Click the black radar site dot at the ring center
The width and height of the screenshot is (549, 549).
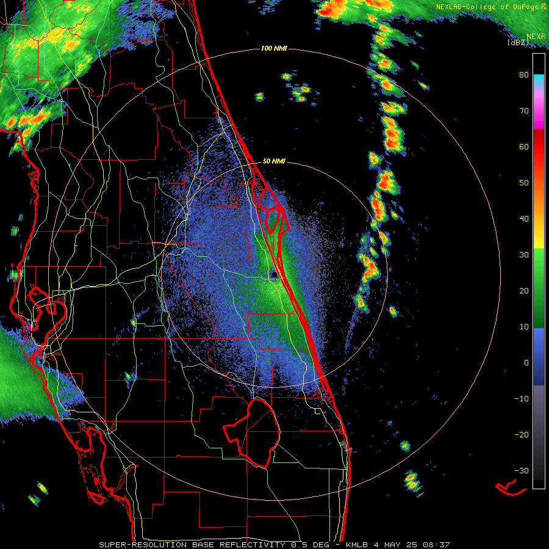tap(274, 275)
